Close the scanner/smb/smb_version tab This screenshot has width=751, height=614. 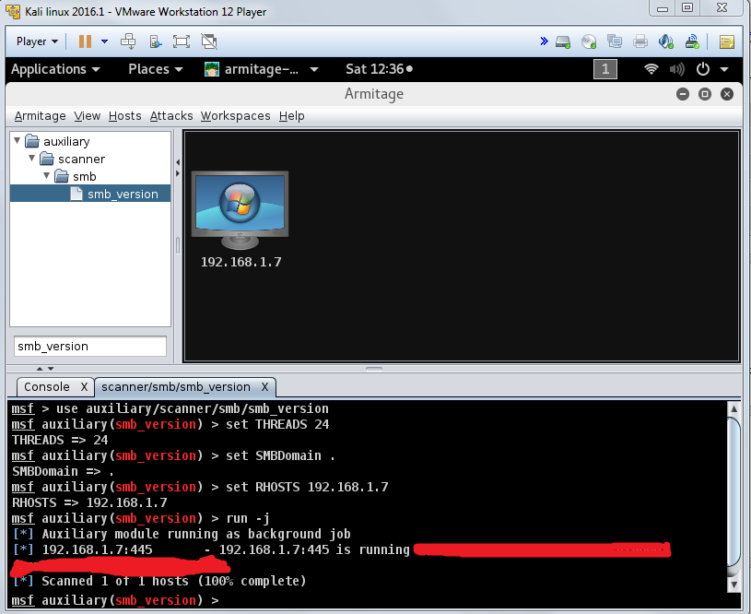click(x=264, y=386)
